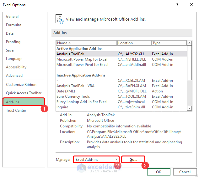This screenshot has width=199, height=178.
Task: Click the Action type cell
Action: point(157,91)
